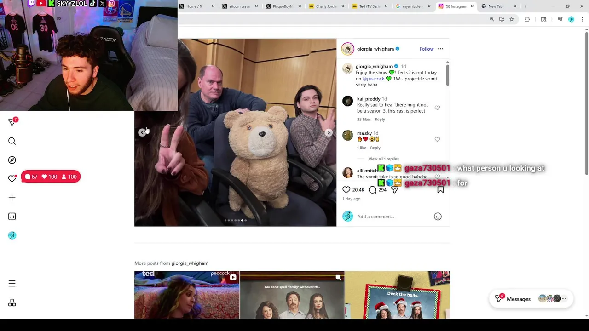Image resolution: width=589 pixels, height=331 pixels.
Task: Open notifications heart icon in sidebar
Action: pyautogui.click(x=12, y=178)
